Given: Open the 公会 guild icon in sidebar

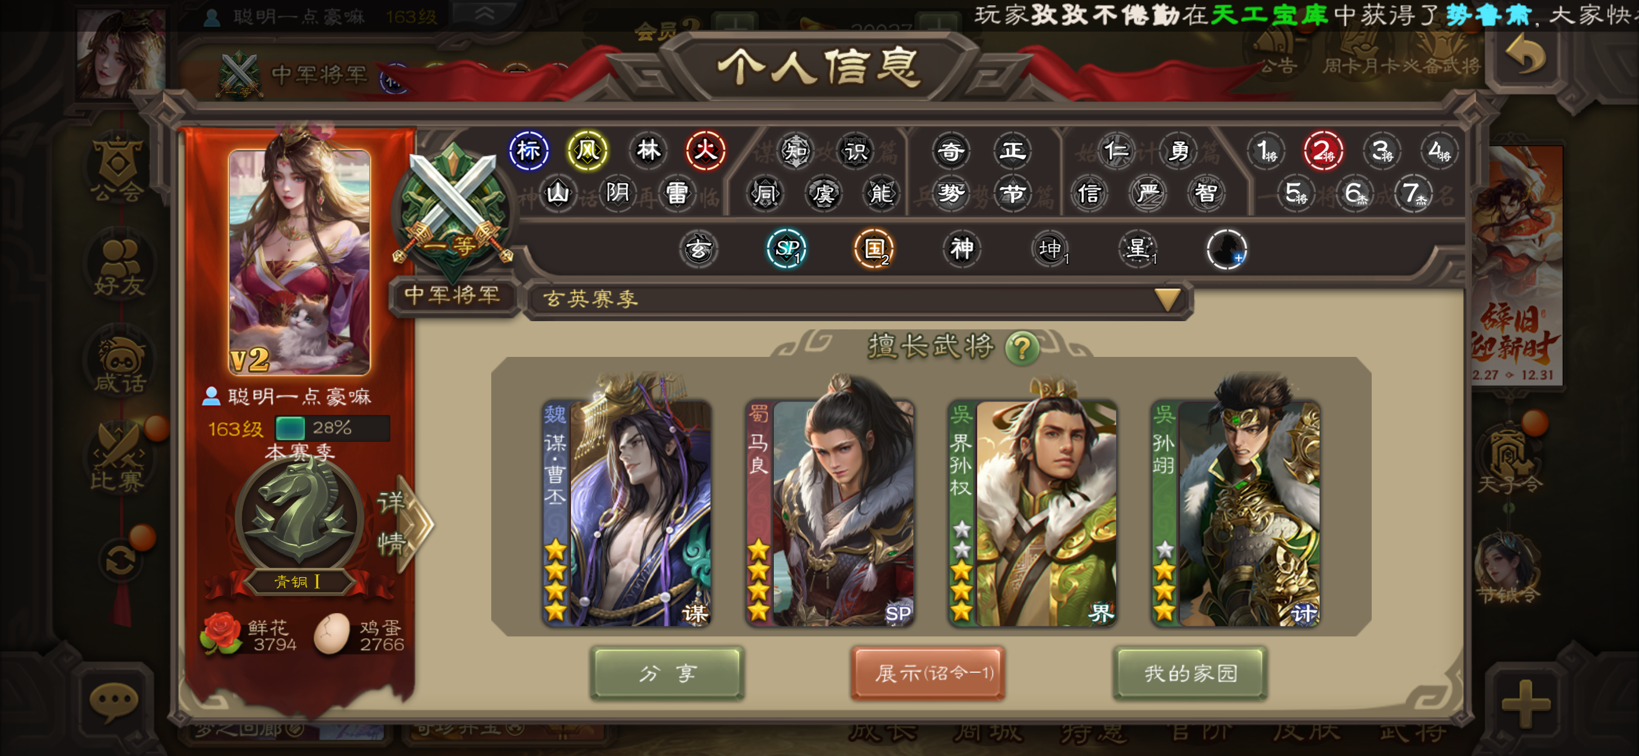Looking at the screenshot, I should pyautogui.click(x=118, y=169).
